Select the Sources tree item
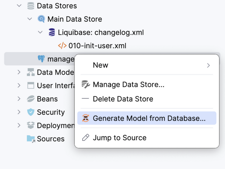The width and height of the screenshot is (225, 169). [x=51, y=139]
